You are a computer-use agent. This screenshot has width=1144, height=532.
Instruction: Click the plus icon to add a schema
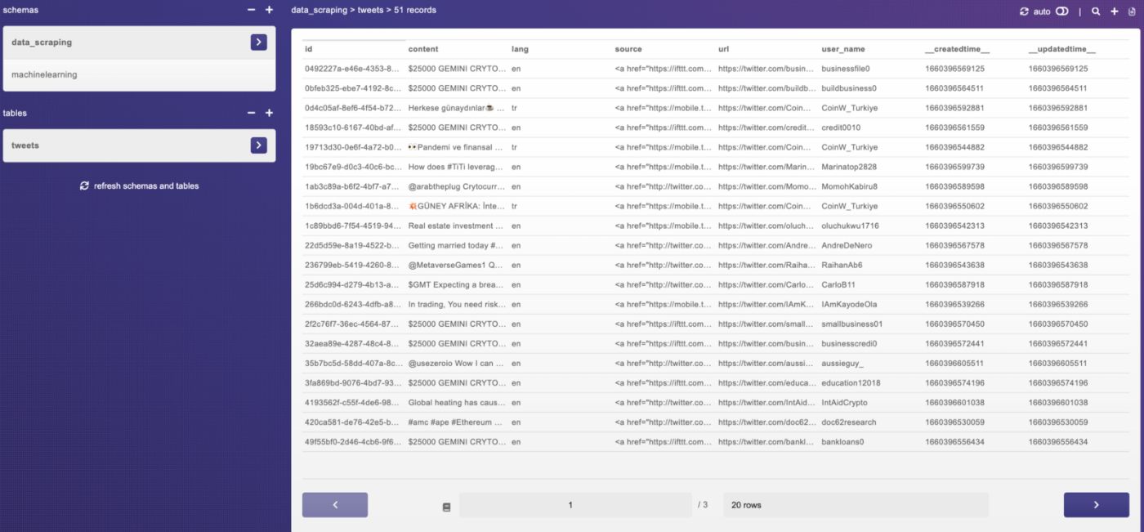tap(269, 10)
